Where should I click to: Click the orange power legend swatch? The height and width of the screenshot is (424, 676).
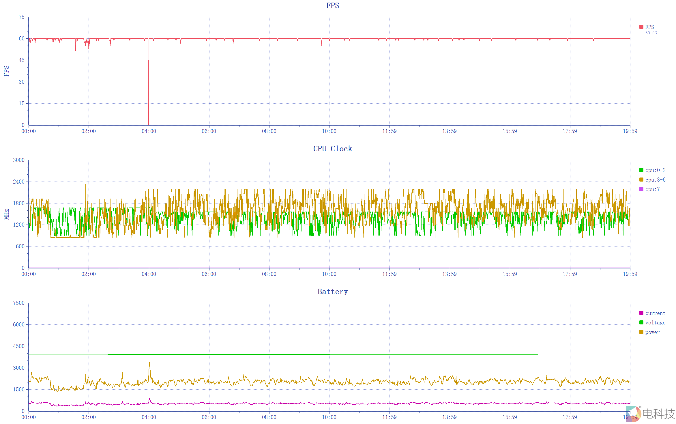pyautogui.click(x=641, y=332)
